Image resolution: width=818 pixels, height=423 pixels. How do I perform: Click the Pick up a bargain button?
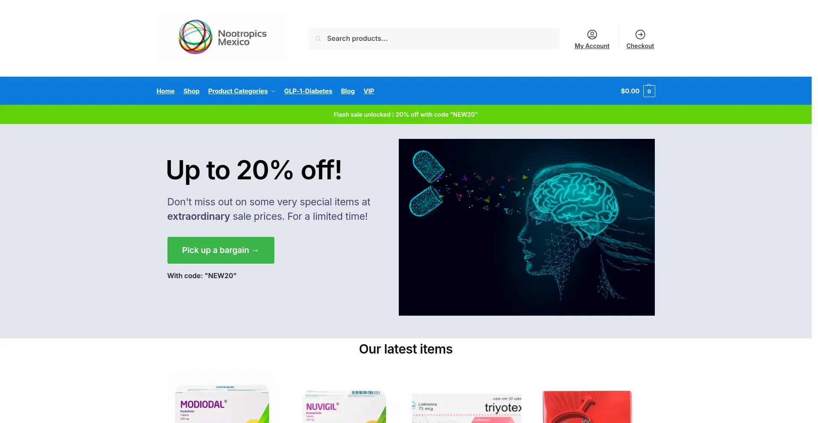(x=221, y=250)
